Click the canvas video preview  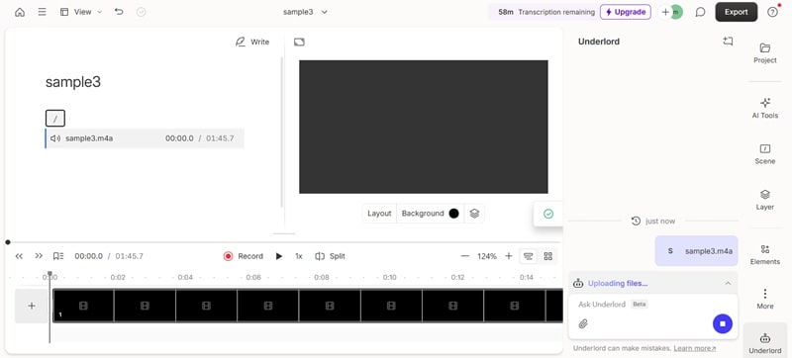424,127
